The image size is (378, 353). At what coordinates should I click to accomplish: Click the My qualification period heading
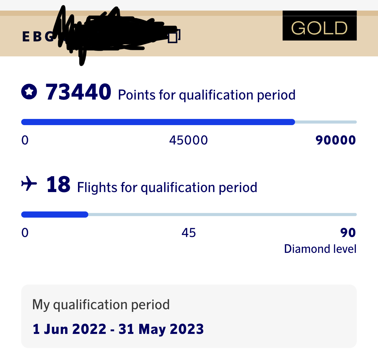coord(101,305)
